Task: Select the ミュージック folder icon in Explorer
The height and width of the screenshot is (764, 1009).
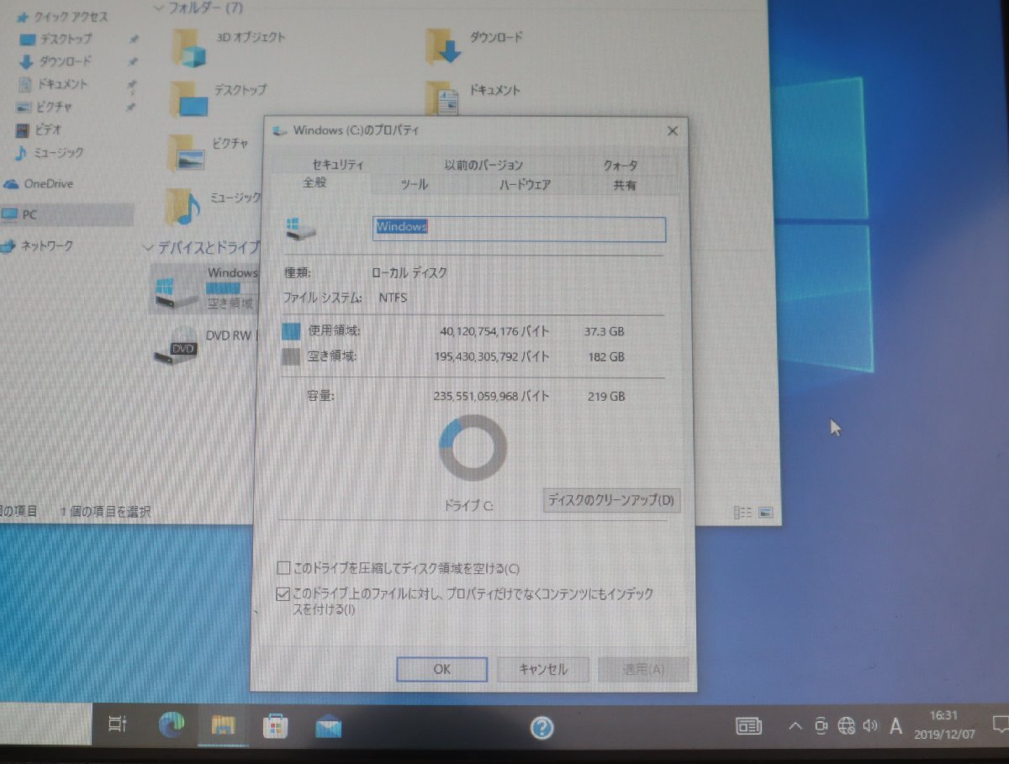Action: pyautogui.click(x=184, y=207)
